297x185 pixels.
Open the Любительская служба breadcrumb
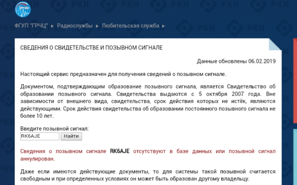pyautogui.click(x=130, y=25)
